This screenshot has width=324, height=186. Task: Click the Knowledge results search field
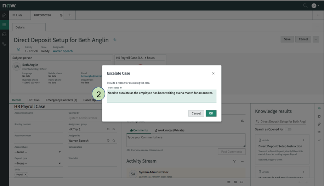point(280,122)
